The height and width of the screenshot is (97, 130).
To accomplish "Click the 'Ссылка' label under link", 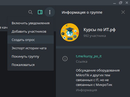I will click(82, 62).
